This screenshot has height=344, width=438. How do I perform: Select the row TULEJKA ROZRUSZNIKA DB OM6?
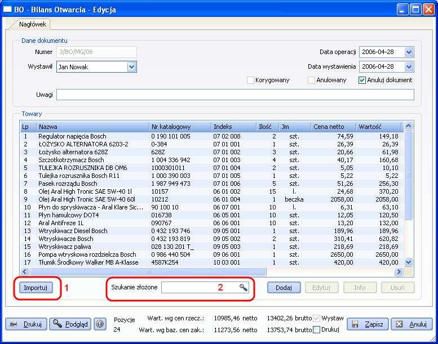pyautogui.click(x=212, y=168)
